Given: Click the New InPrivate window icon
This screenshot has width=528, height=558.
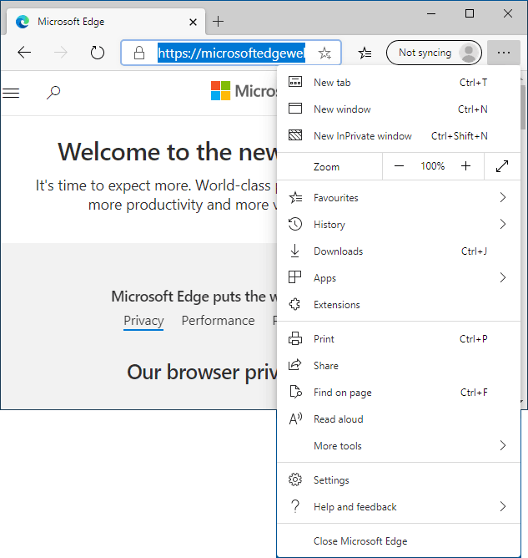Looking at the screenshot, I should 295,135.
